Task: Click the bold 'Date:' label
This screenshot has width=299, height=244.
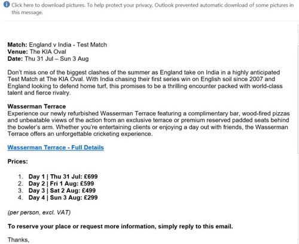Action: click(x=15, y=58)
